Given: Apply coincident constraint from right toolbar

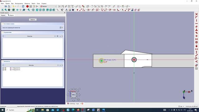Looking at the screenshot, I should 197,14.
